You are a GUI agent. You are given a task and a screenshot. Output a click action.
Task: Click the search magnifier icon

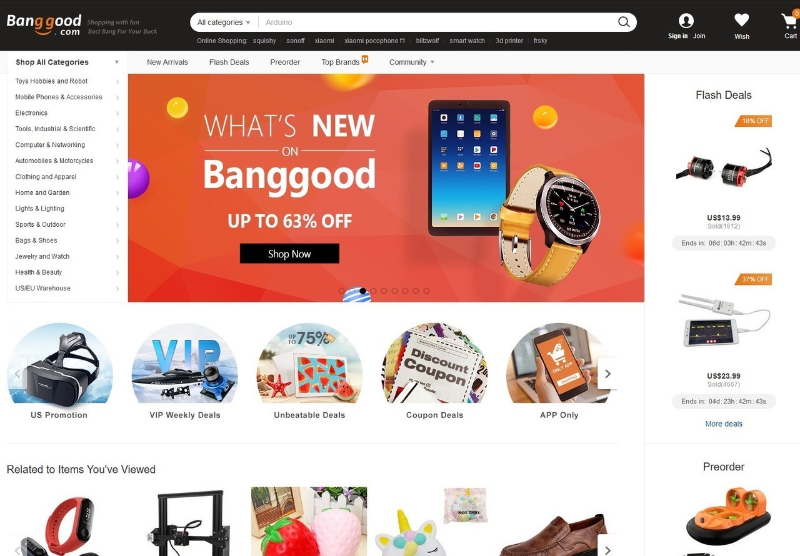pos(624,22)
